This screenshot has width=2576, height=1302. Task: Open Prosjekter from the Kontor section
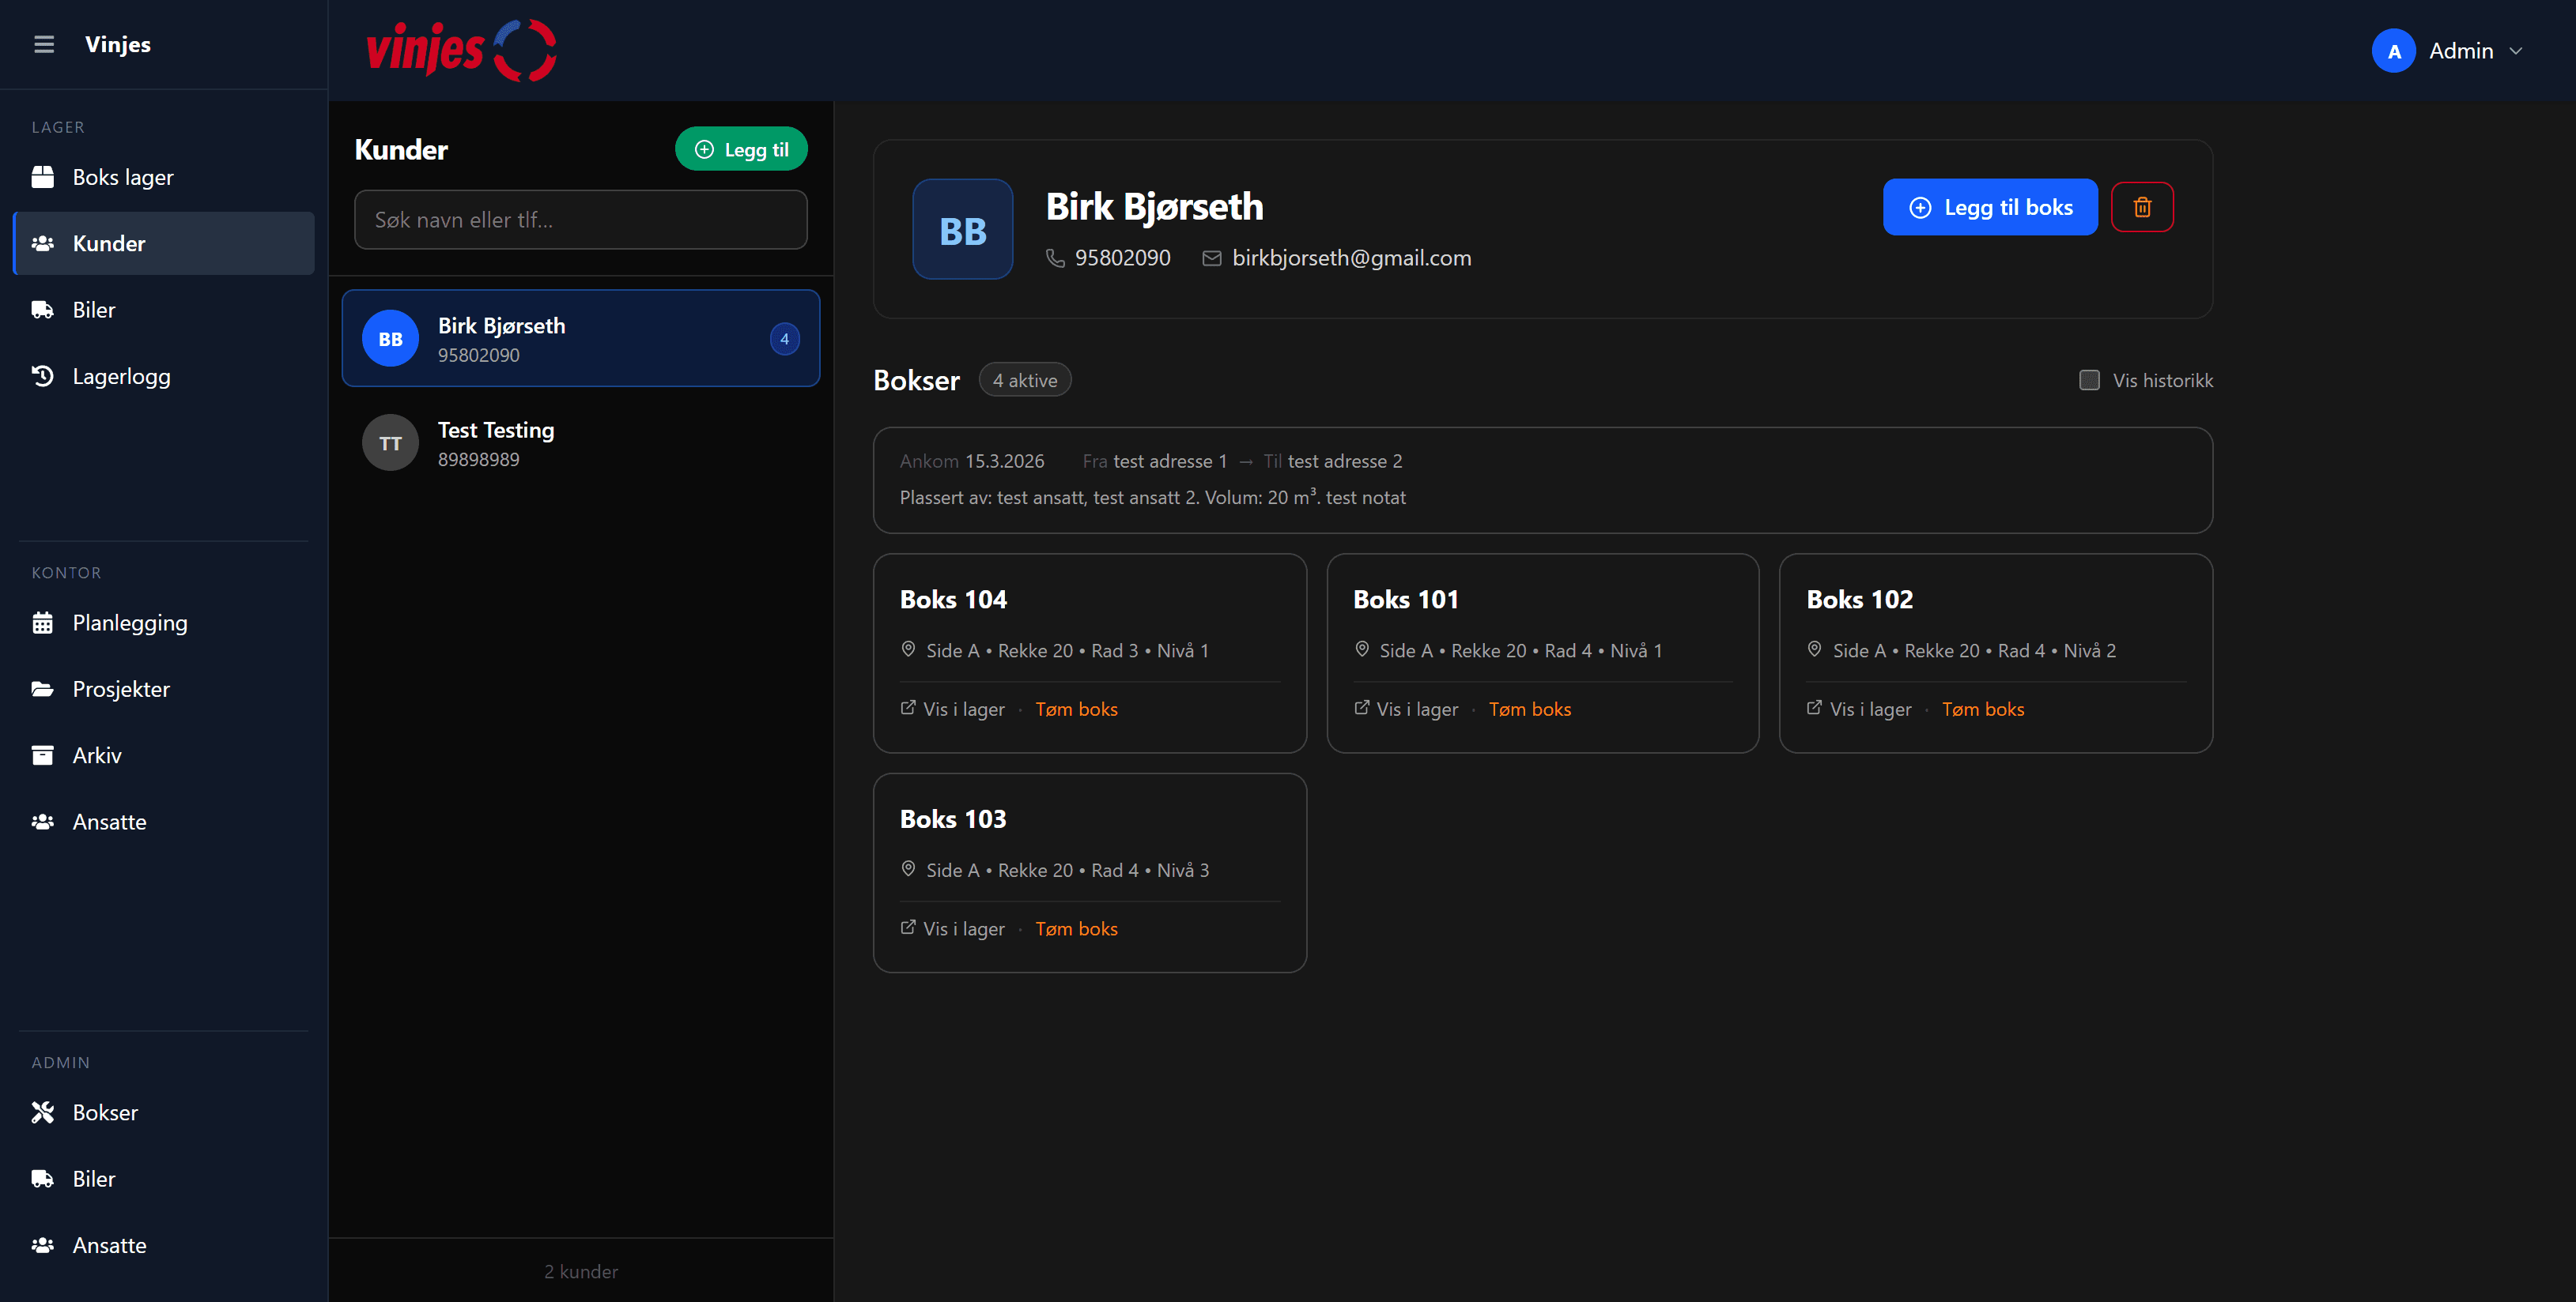pyautogui.click(x=120, y=688)
